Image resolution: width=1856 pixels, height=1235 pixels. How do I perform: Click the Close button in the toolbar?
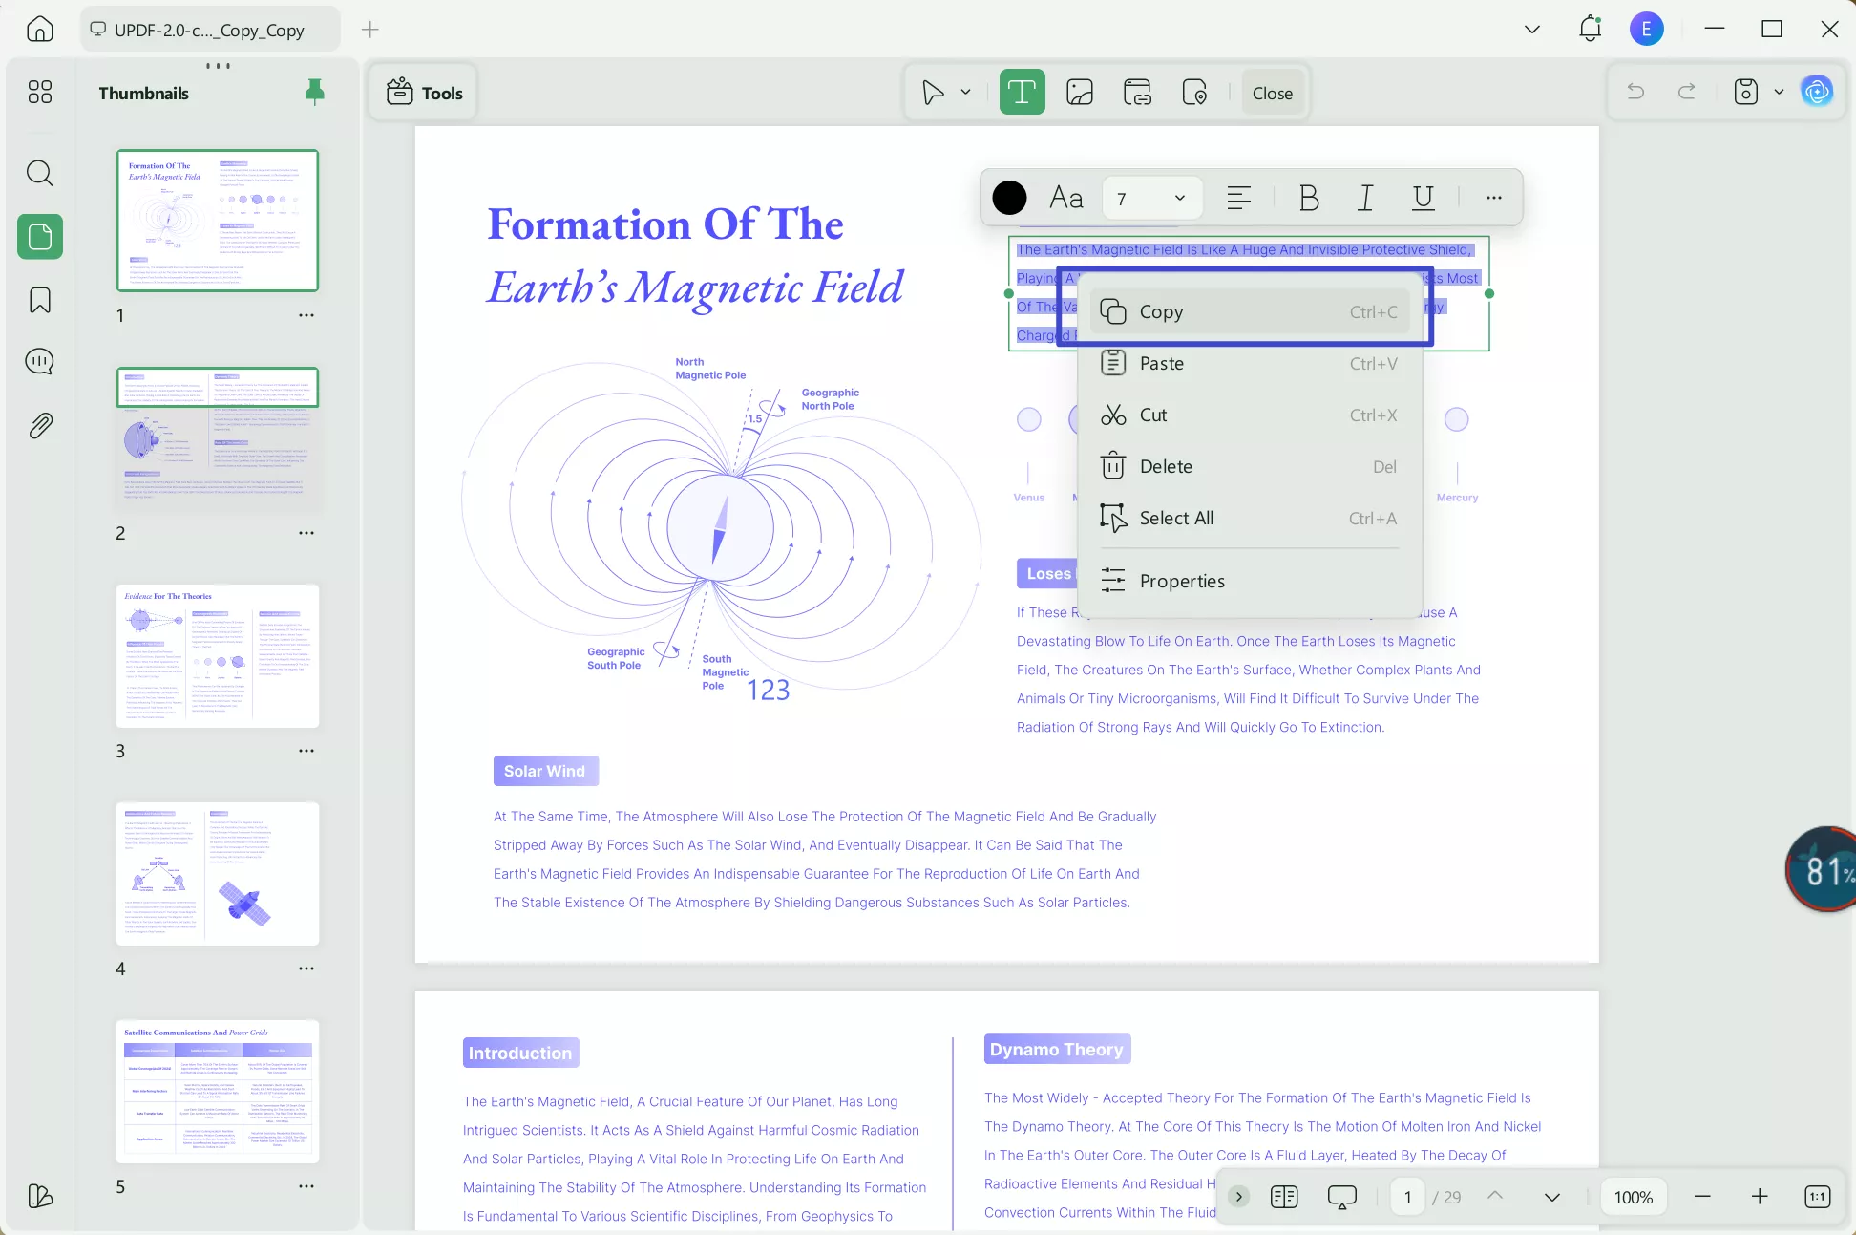tap(1272, 92)
